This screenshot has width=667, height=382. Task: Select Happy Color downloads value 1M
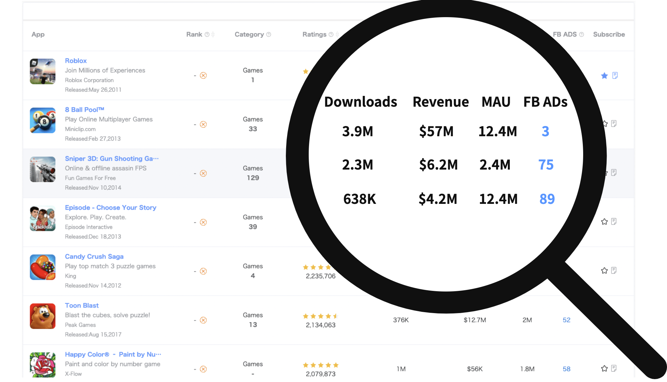pos(401,369)
